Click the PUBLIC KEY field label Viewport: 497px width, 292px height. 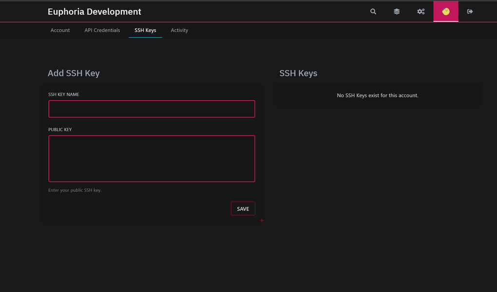pyautogui.click(x=60, y=130)
